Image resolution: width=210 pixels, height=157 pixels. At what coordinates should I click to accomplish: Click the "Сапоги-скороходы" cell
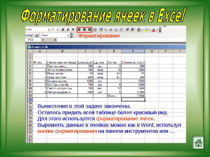62,88
